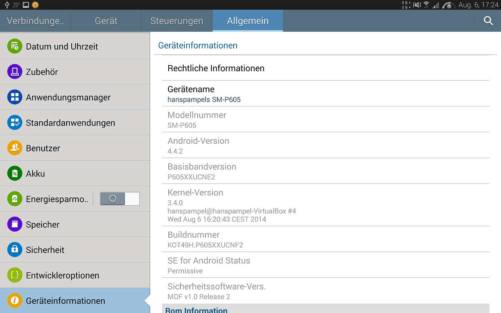
Task: Tap the Buildnummer row
Action: click(x=326, y=239)
